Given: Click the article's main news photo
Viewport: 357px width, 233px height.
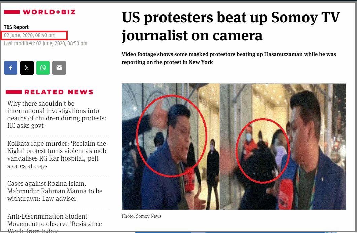Looking at the screenshot, I should (x=234, y=146).
